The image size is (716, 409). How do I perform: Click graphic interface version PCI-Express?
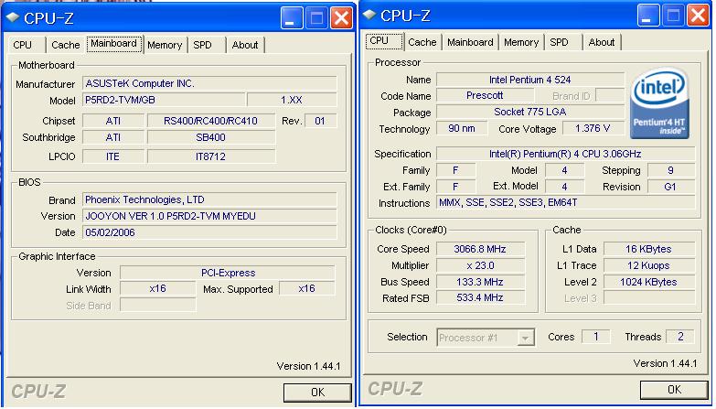pyautogui.click(x=228, y=273)
